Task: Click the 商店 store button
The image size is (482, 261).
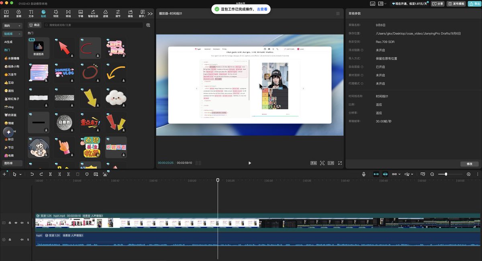Action: 34,25
